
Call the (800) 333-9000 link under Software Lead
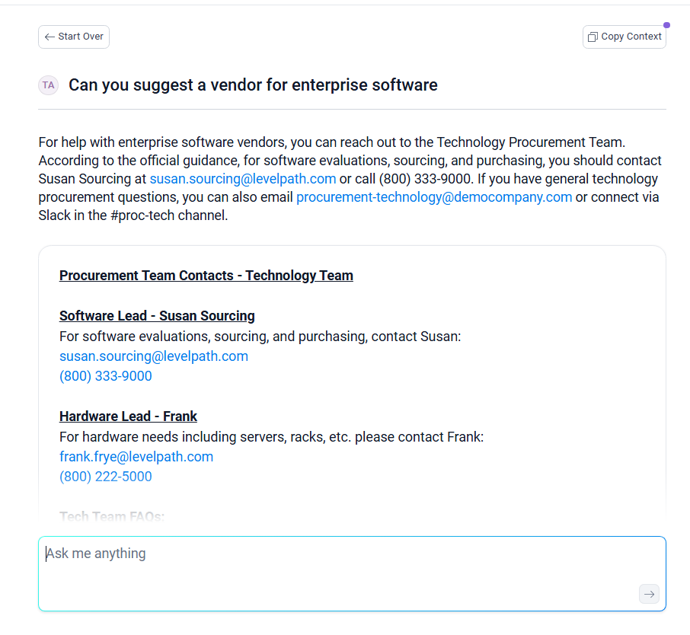pos(106,376)
